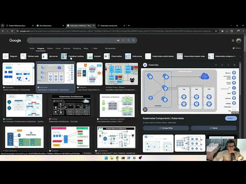Screen dimensions: 246x184
Task: Click the Salvar button in preview panel
Action: pyautogui.click(x=214, y=128)
